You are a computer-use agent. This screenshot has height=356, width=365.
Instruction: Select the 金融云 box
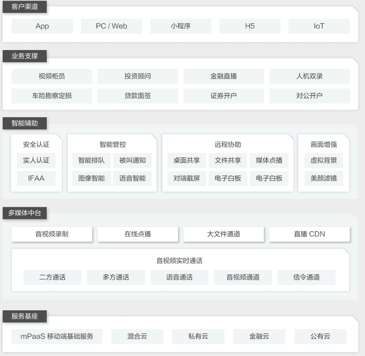click(259, 336)
